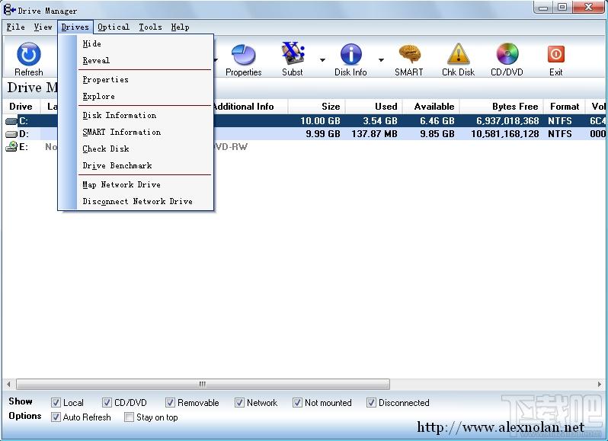Click the C: drive icon
The width and height of the screenshot is (608, 441).
(11, 121)
